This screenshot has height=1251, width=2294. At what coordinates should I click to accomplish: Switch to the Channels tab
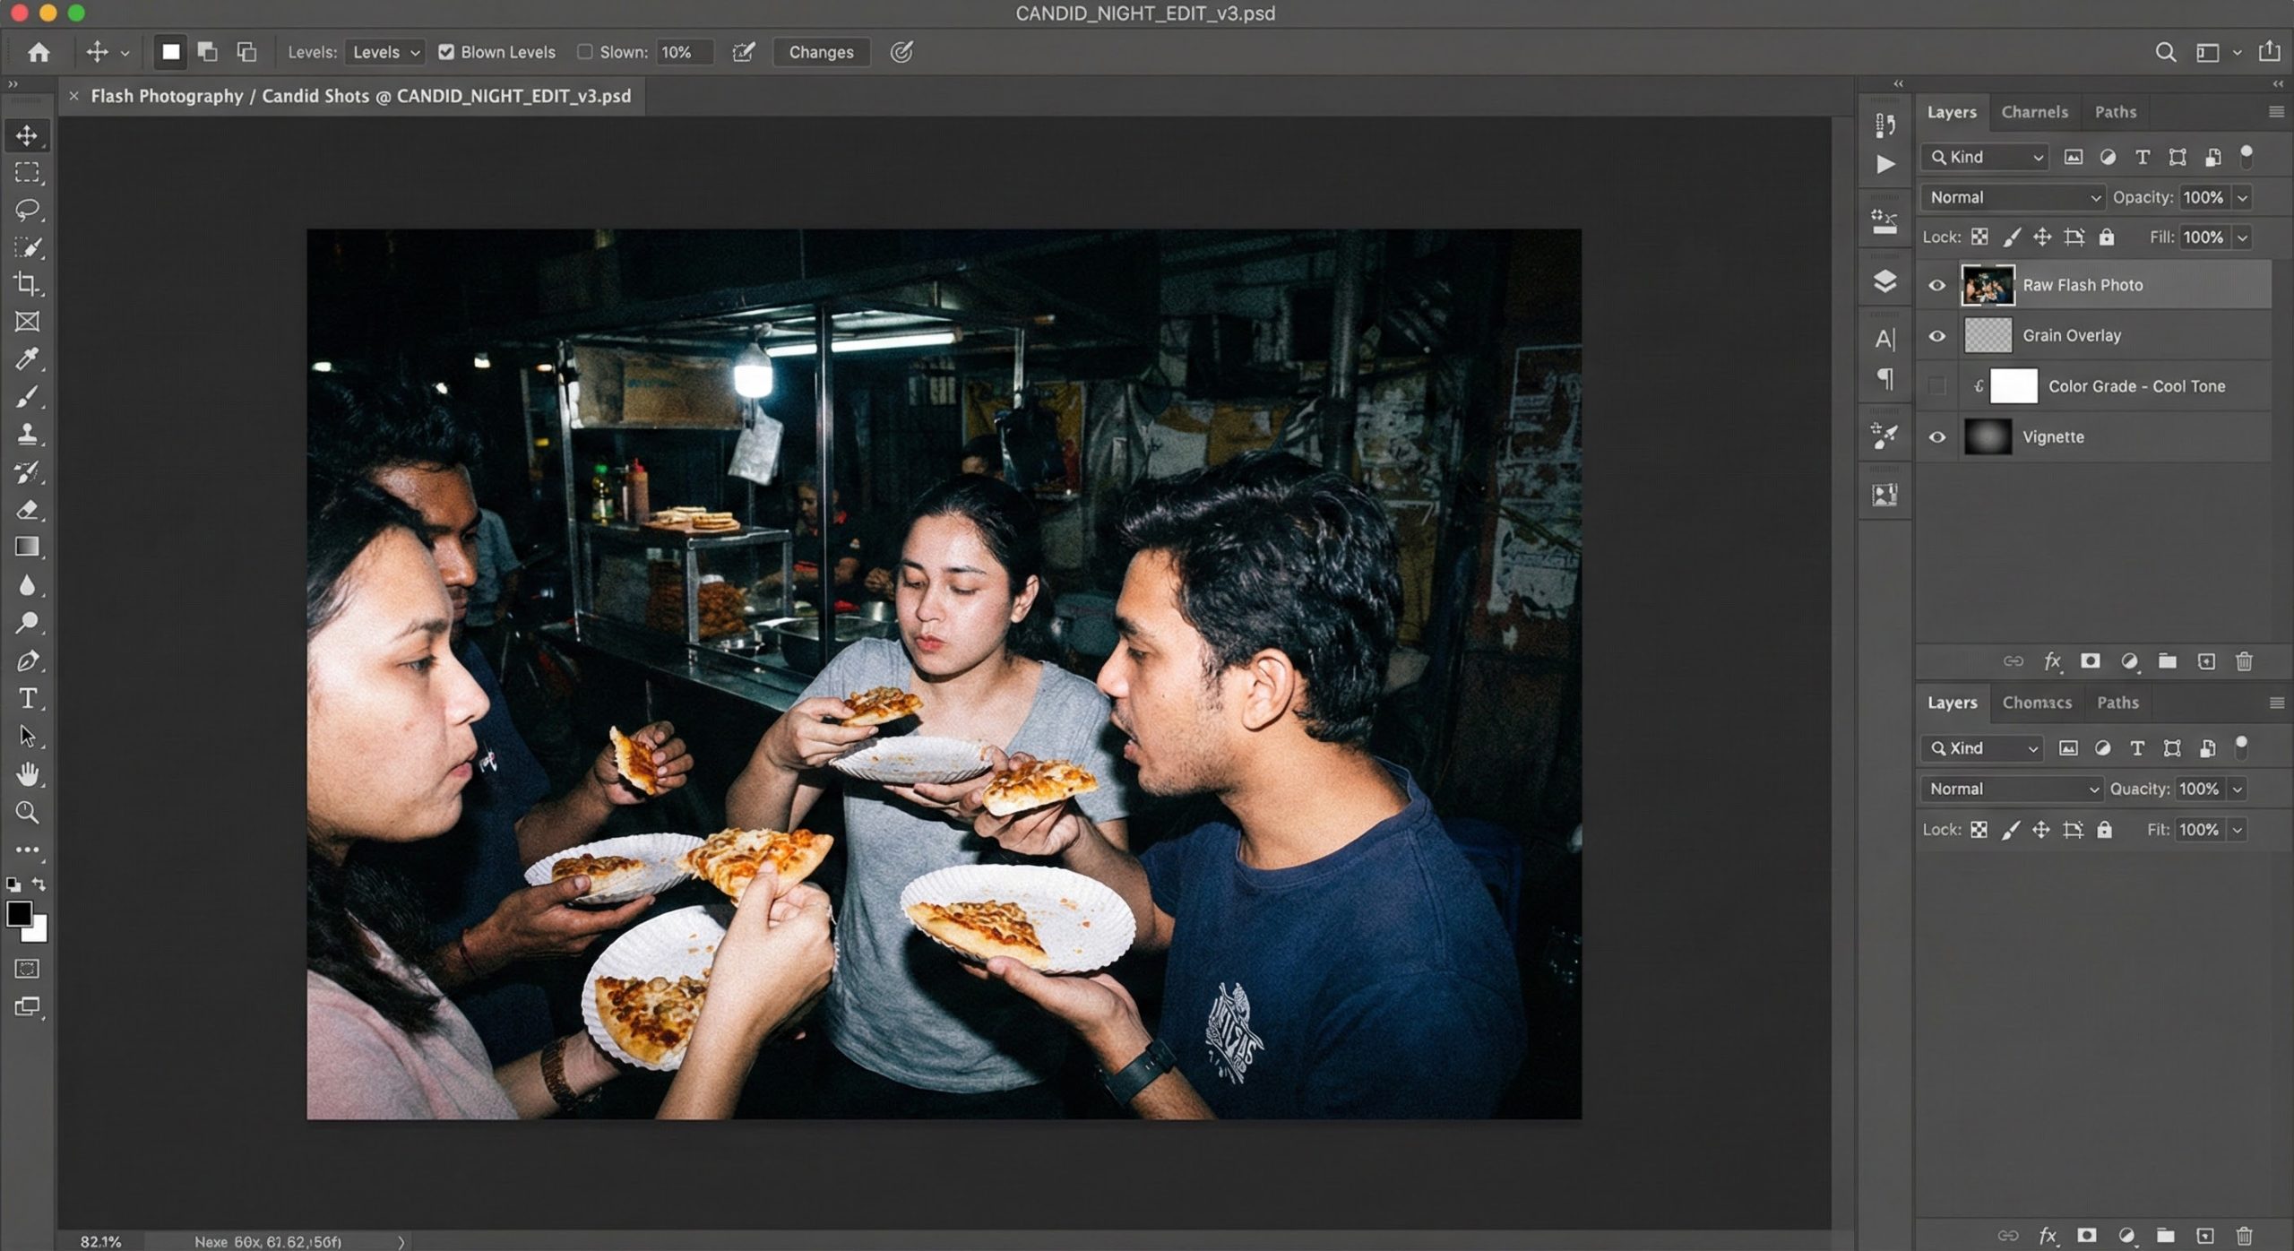click(2034, 112)
